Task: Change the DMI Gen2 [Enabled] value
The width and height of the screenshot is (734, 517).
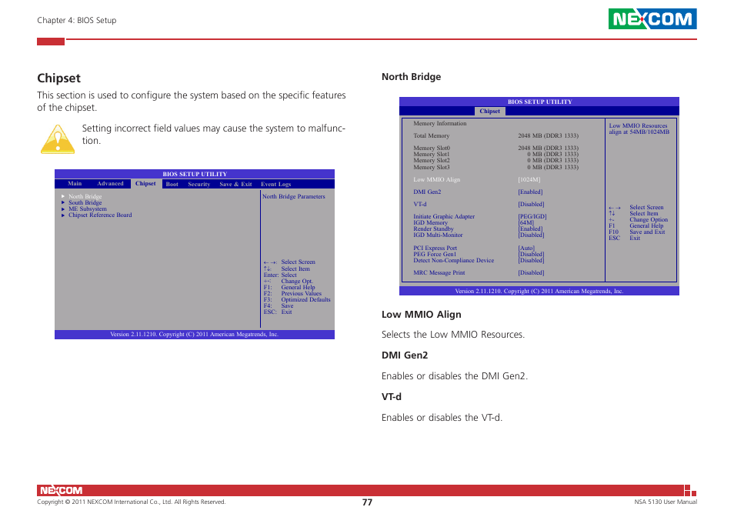Action: tap(530, 192)
